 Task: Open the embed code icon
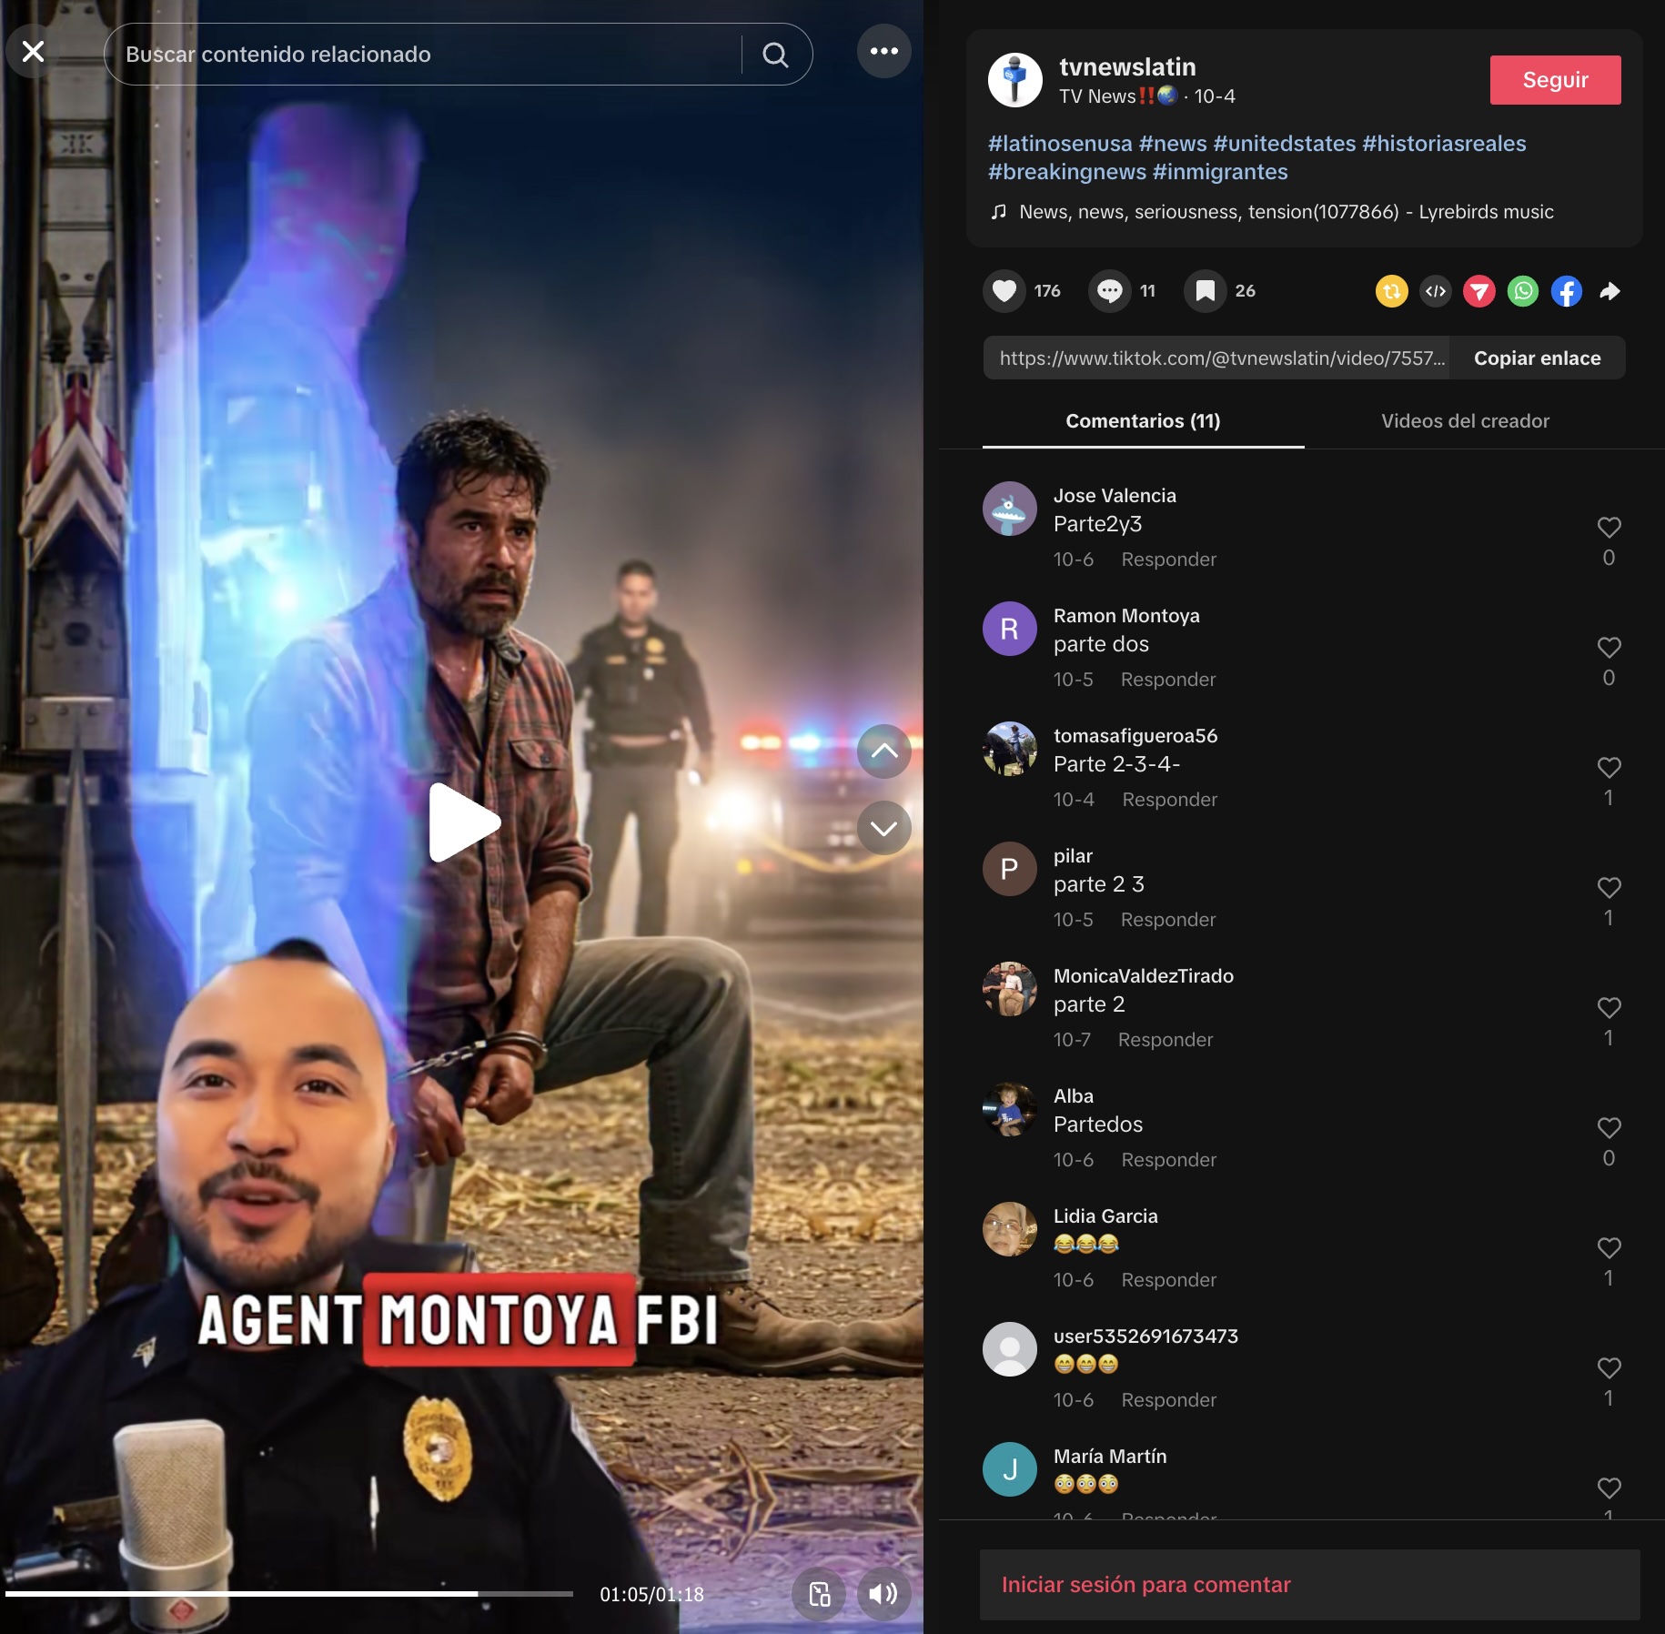pos(1435,291)
